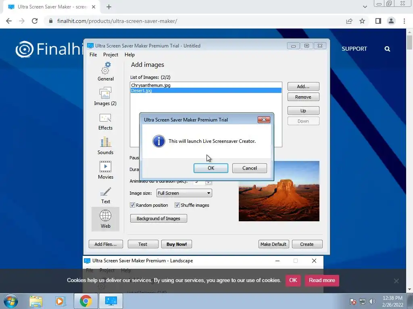Move the image Up in the list
Viewport: 413px width, 309px height.
[x=303, y=111]
